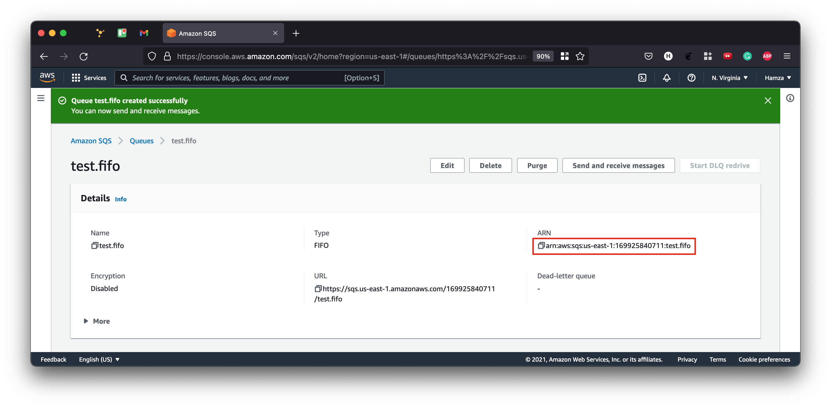The image size is (831, 407).
Task: Open the Services menu
Action: tap(89, 78)
